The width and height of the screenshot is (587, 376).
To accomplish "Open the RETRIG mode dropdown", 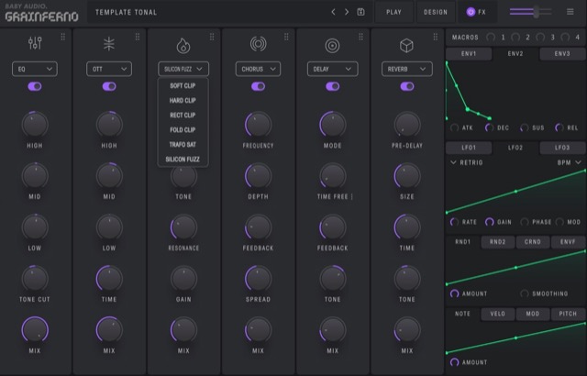I will [x=466, y=162].
